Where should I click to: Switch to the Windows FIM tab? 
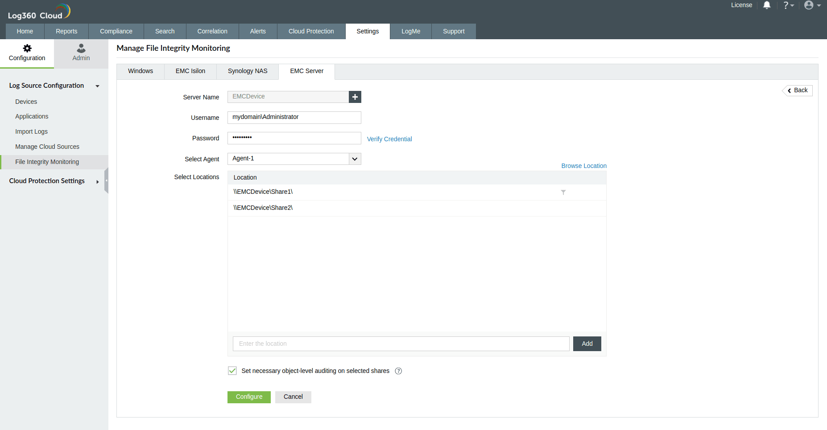click(141, 71)
